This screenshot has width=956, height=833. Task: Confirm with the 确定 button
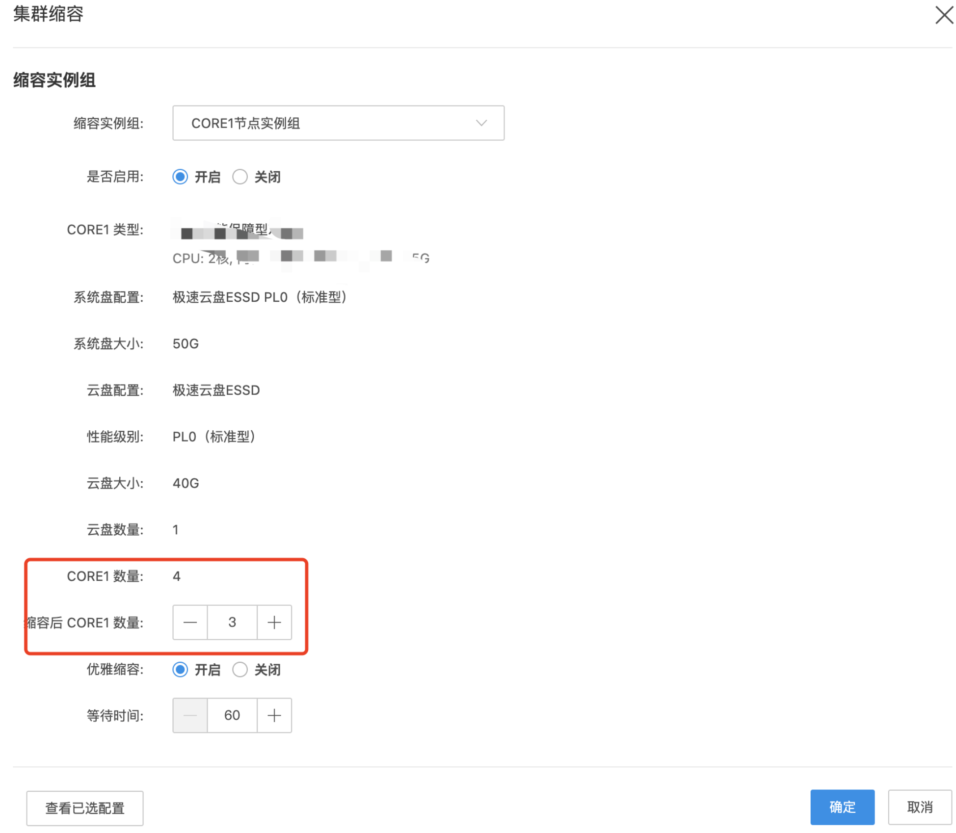(x=842, y=807)
